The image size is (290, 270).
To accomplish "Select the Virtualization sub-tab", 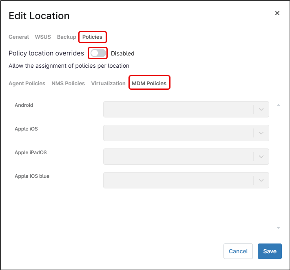I will coord(108,83).
